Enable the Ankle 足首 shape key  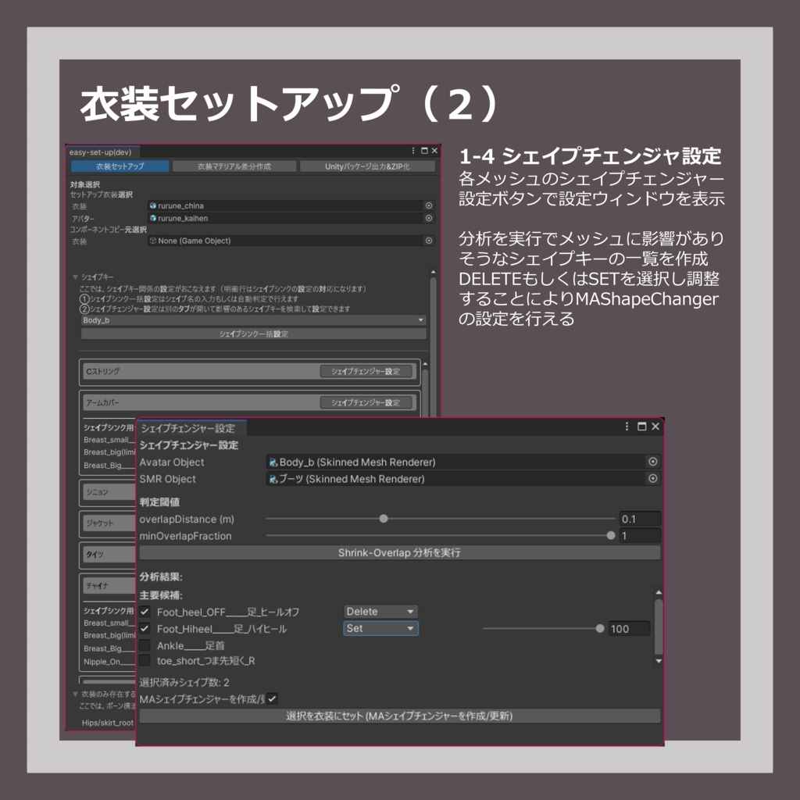145,645
